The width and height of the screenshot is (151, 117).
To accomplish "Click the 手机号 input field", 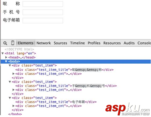I will [x=43, y=12].
